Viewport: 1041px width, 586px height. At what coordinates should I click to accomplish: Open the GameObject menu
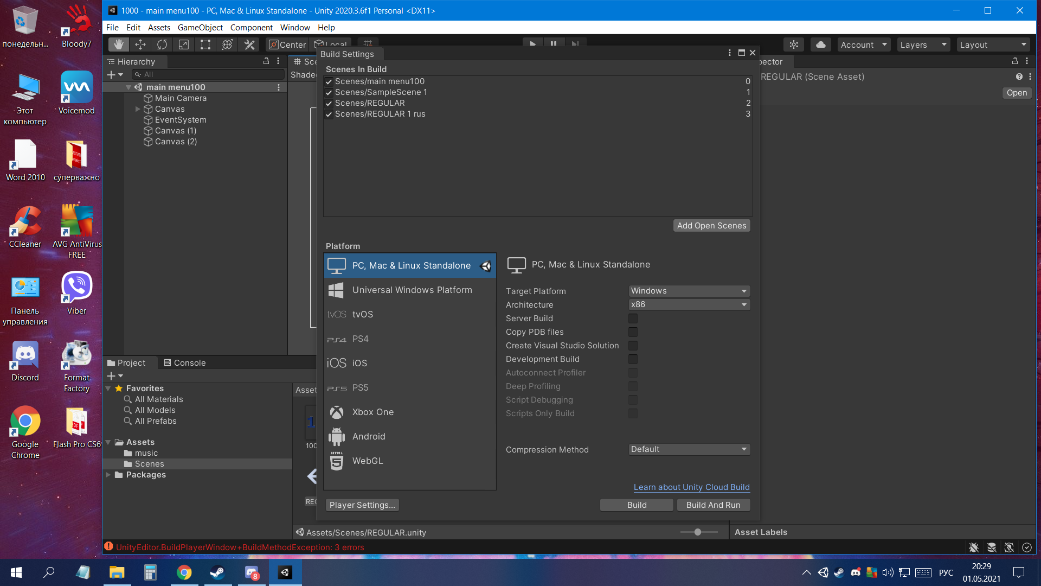pos(200,28)
